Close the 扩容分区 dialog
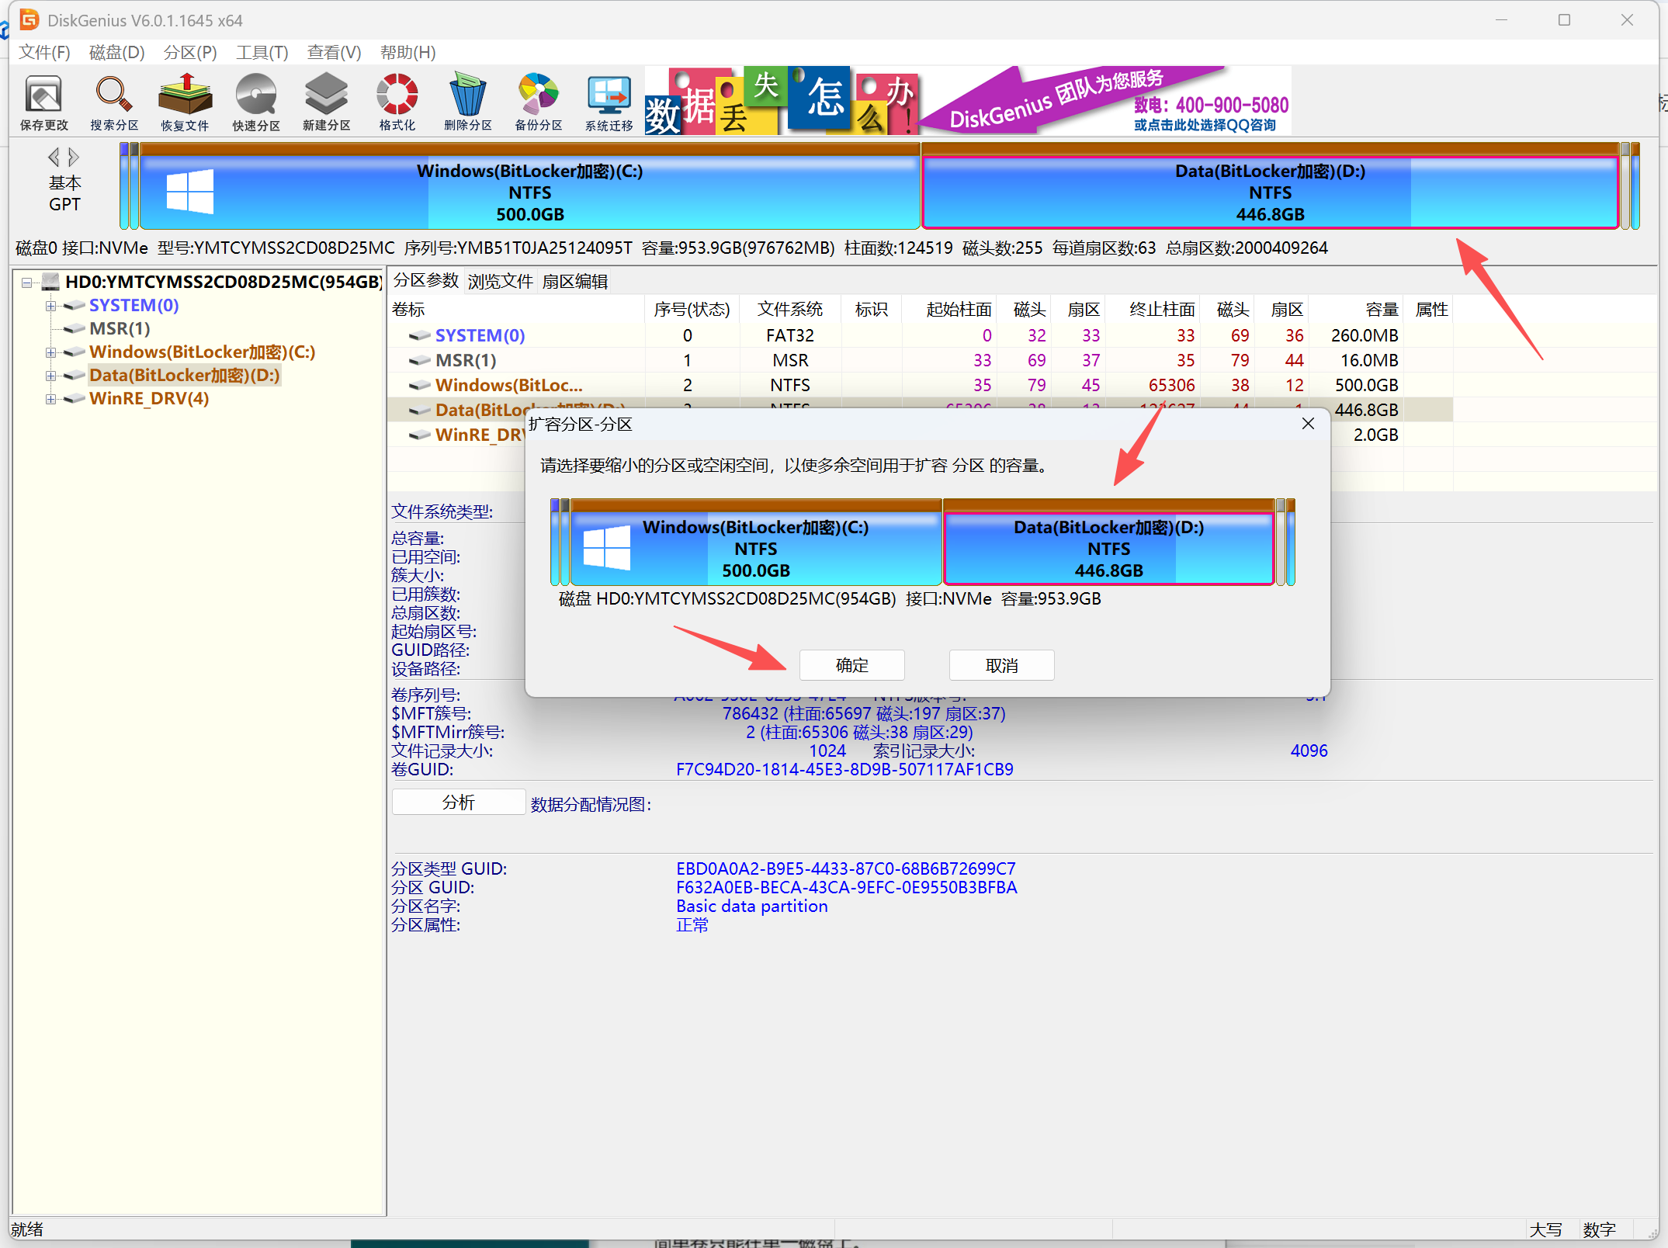Screen dimensions: 1668x1248 pyautogui.click(x=1308, y=424)
